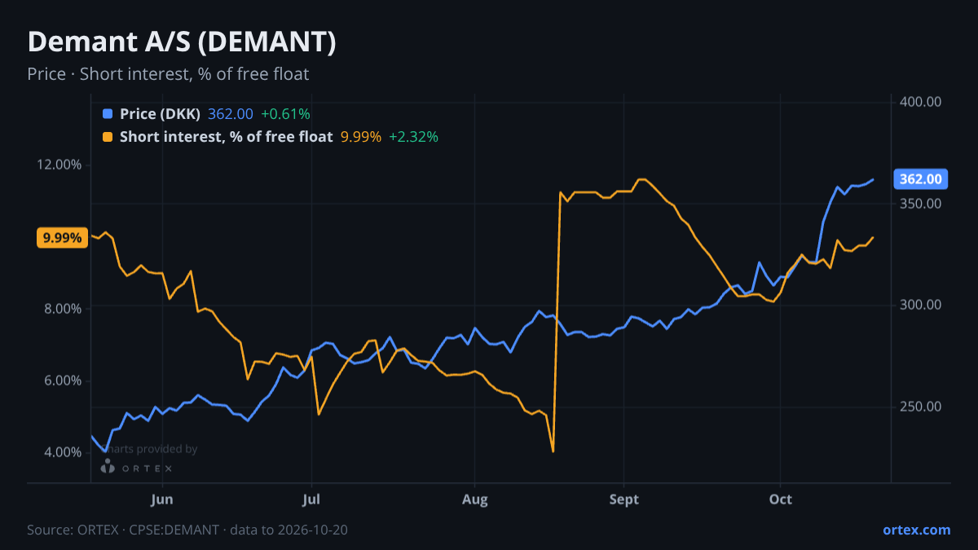This screenshot has height=550, width=978.
Task: Click the 400.00 right axis label
Action: (x=921, y=102)
